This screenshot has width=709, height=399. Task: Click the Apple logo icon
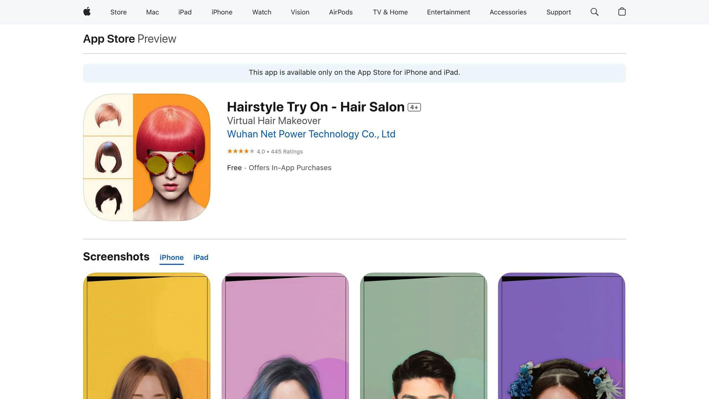pyautogui.click(x=87, y=12)
